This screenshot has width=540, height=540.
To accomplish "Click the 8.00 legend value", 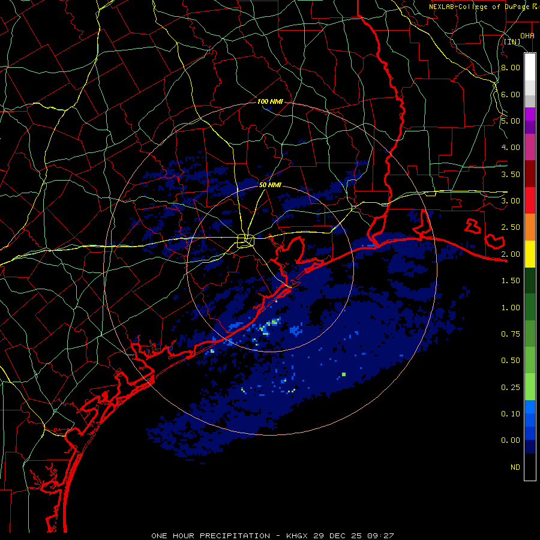I will pos(511,67).
